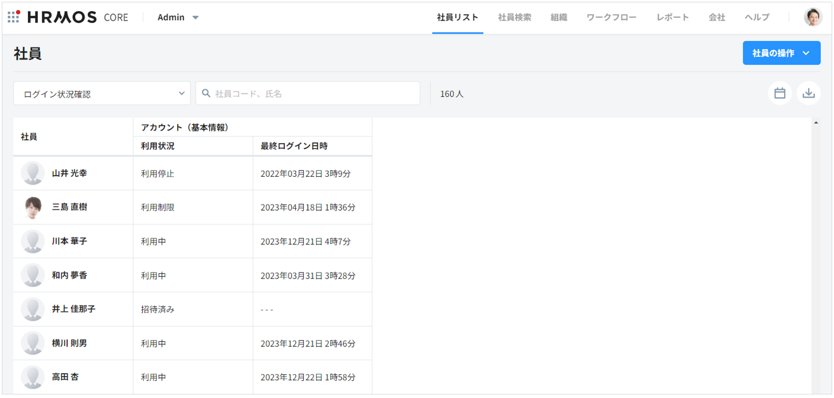Click the calendar date icon

click(x=780, y=93)
